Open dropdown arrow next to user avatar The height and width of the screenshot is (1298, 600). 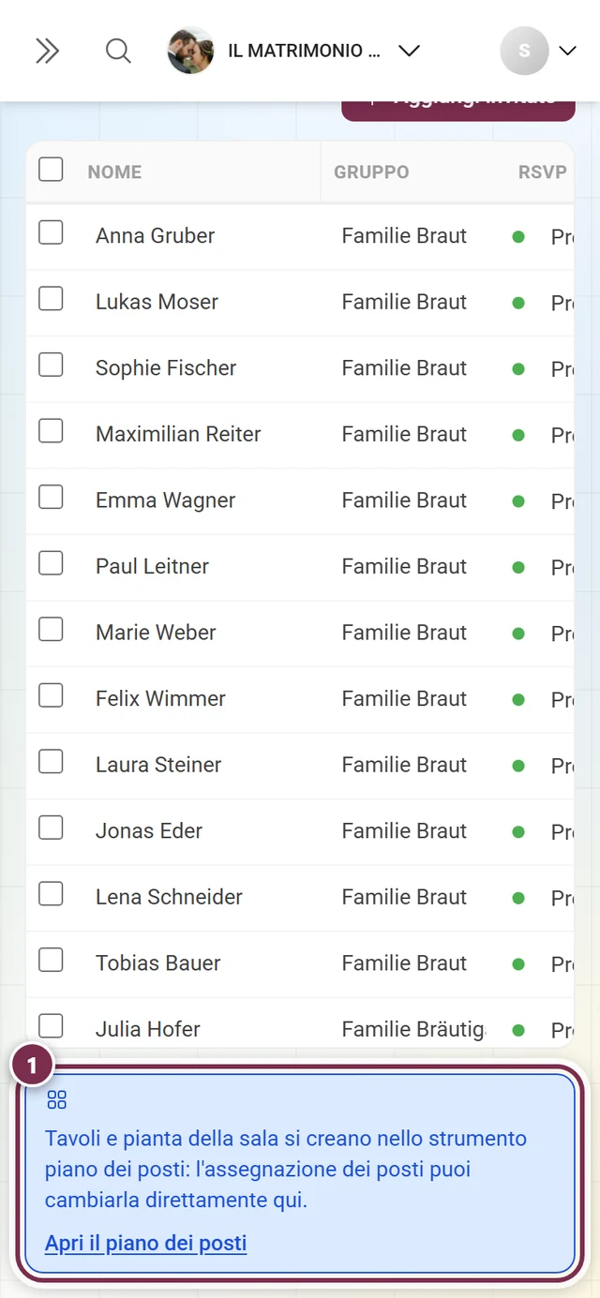pyautogui.click(x=567, y=51)
